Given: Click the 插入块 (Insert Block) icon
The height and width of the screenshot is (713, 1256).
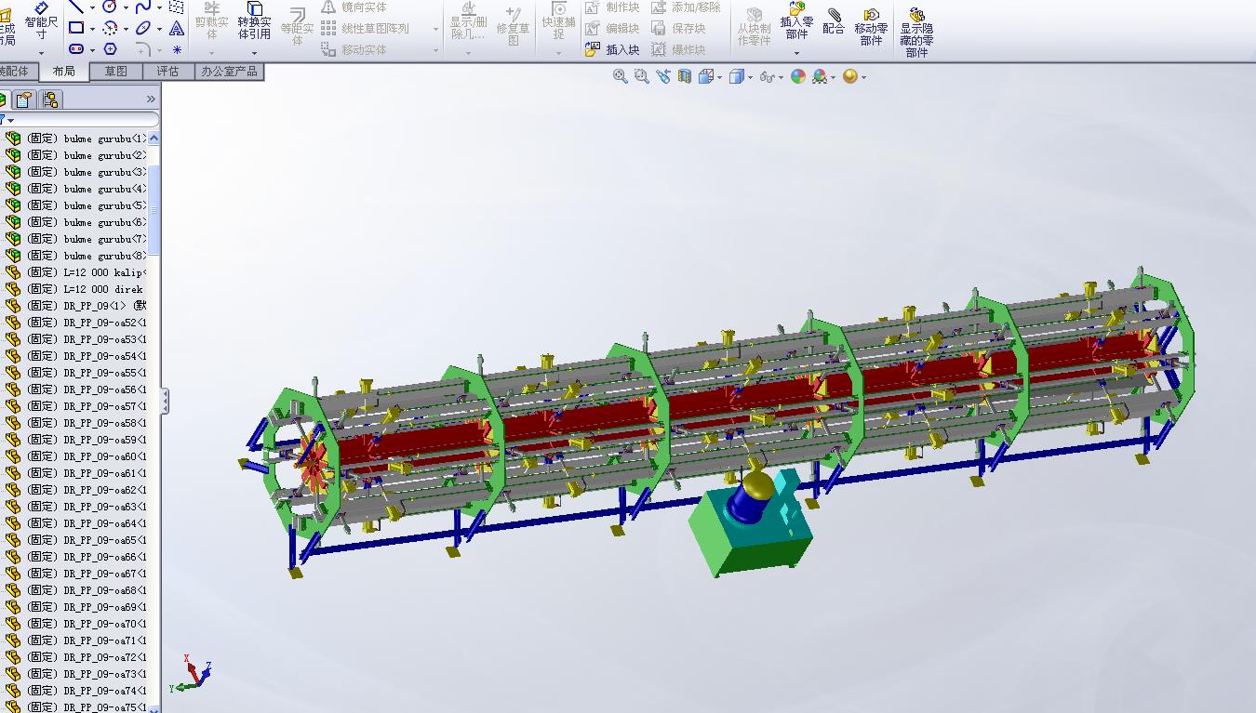Looking at the screenshot, I should (613, 49).
